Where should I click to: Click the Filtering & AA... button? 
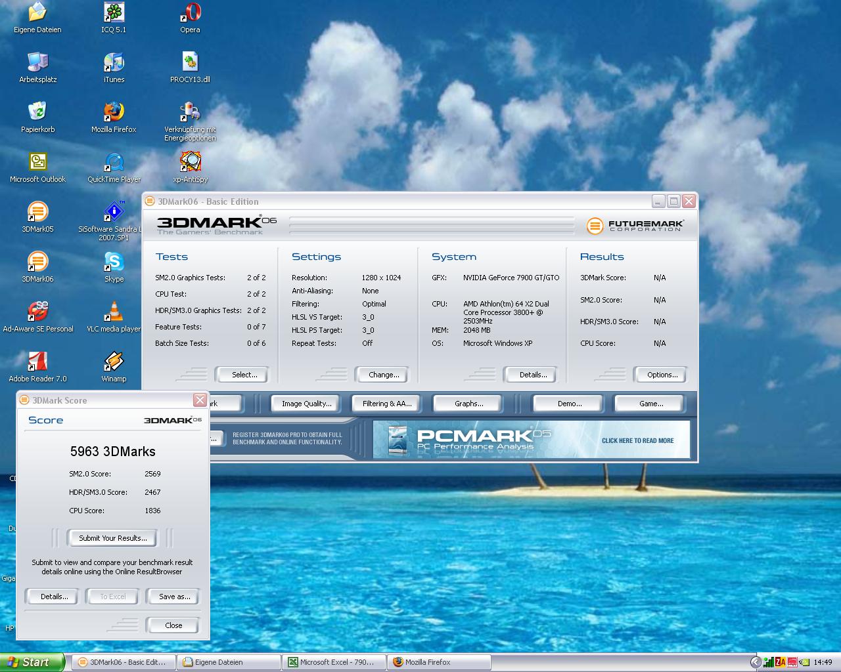point(387,404)
